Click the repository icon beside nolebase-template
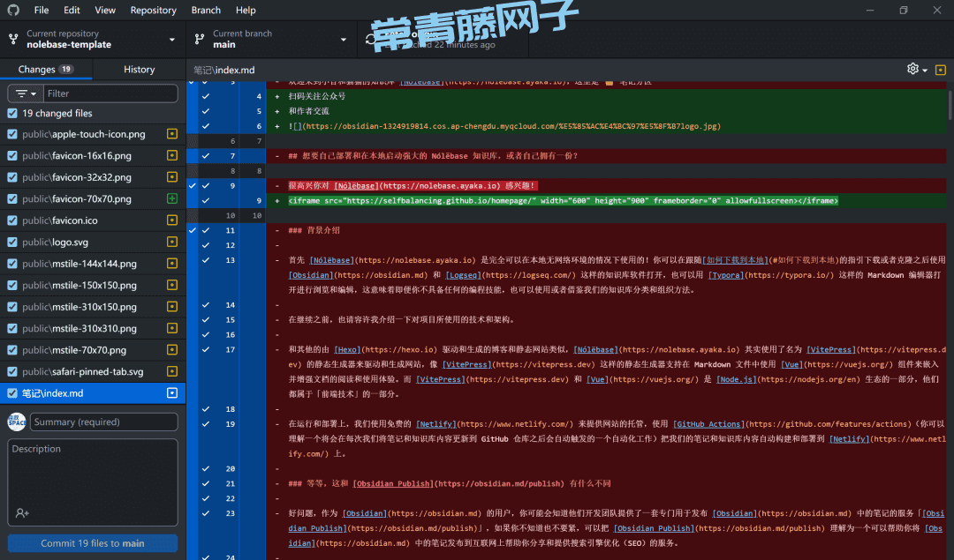This screenshot has height=560, width=954. [x=13, y=40]
